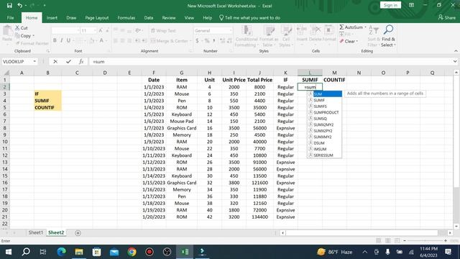Select Sheet2 worksheet tab
The height and width of the screenshot is (259, 460).
(x=56, y=232)
